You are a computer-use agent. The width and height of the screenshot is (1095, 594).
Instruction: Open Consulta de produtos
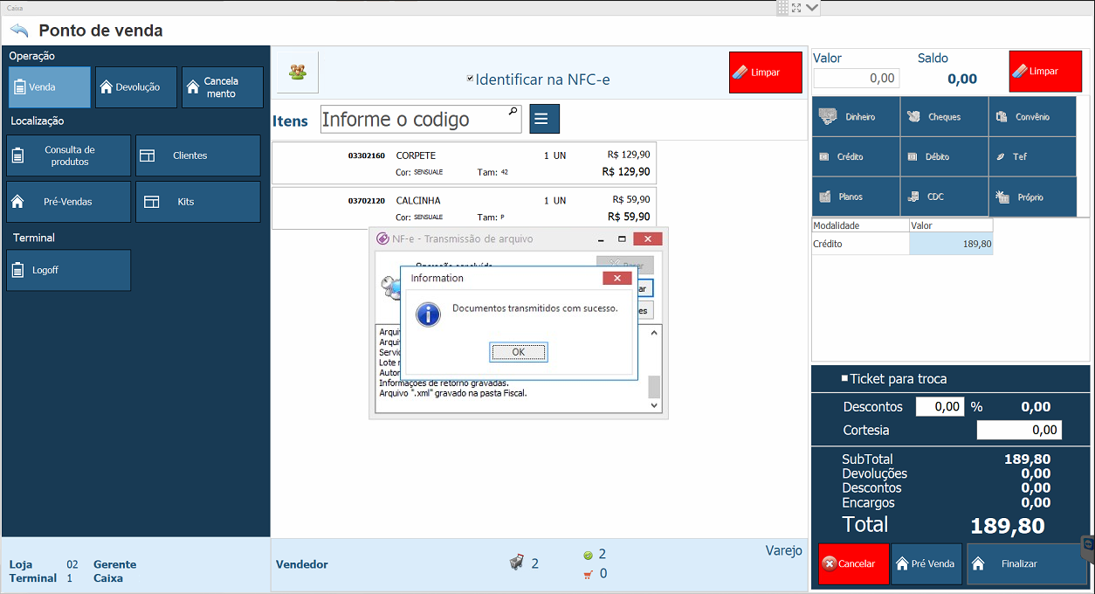69,155
